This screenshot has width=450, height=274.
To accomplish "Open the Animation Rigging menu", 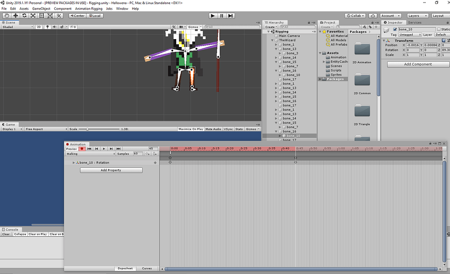I will [x=89, y=8].
